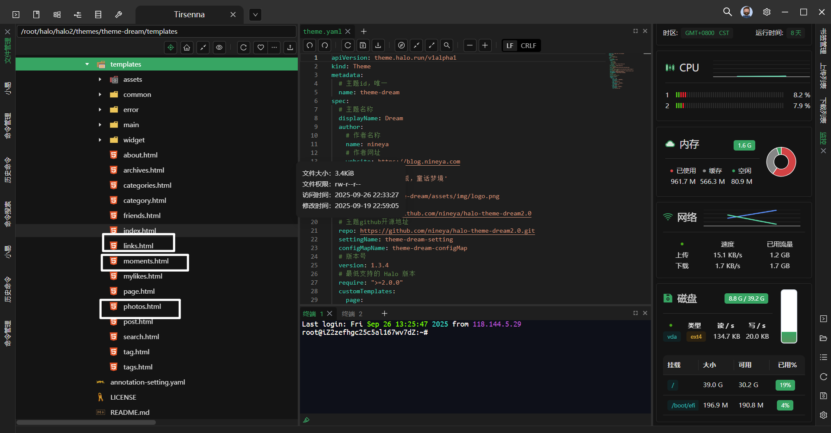
Task: Click the undo icon in editor toolbar
Action: (310, 45)
